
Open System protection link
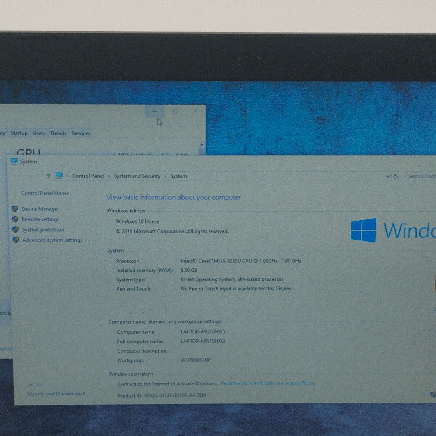[43, 230]
